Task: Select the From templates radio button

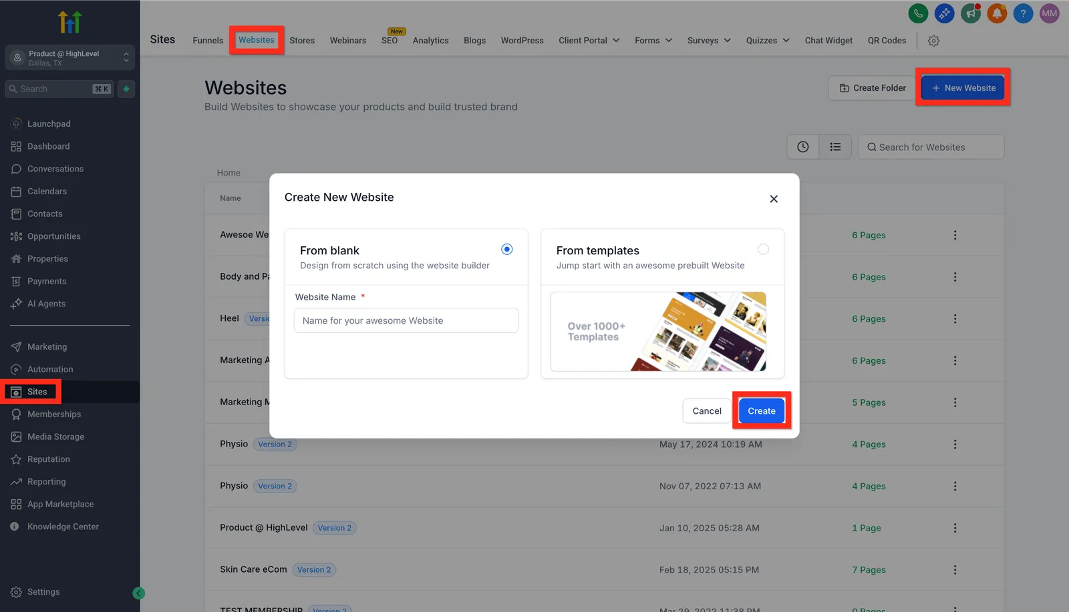Action: [x=763, y=250]
